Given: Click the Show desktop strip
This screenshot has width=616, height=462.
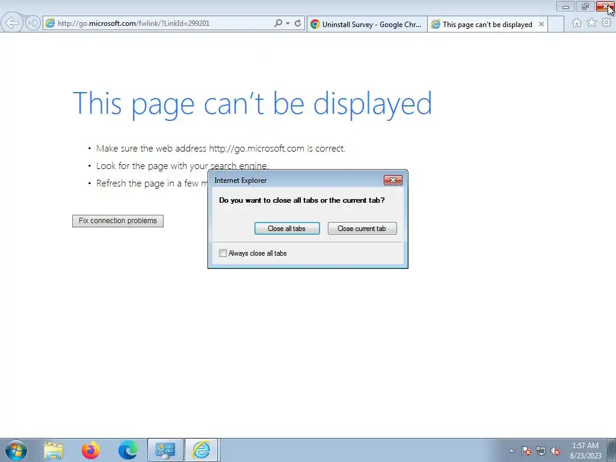Looking at the screenshot, I should (x=612, y=450).
